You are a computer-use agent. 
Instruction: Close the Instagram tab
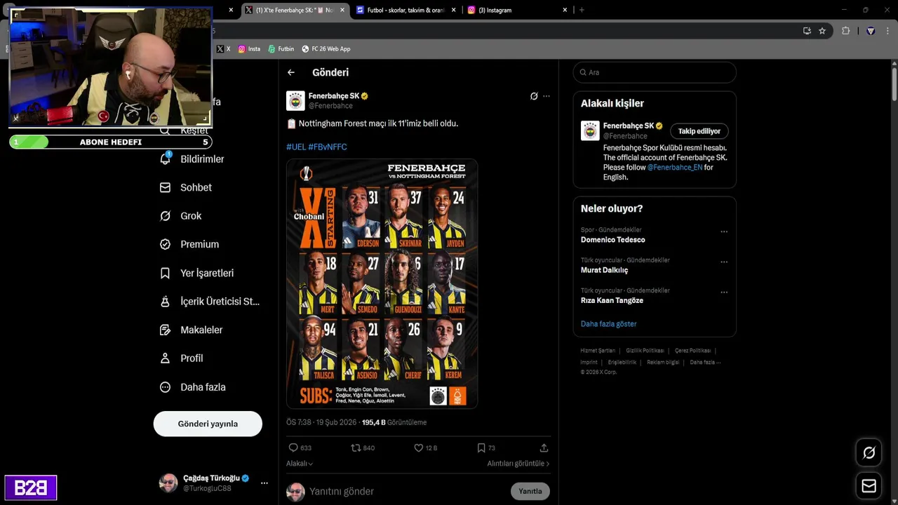[565, 10]
